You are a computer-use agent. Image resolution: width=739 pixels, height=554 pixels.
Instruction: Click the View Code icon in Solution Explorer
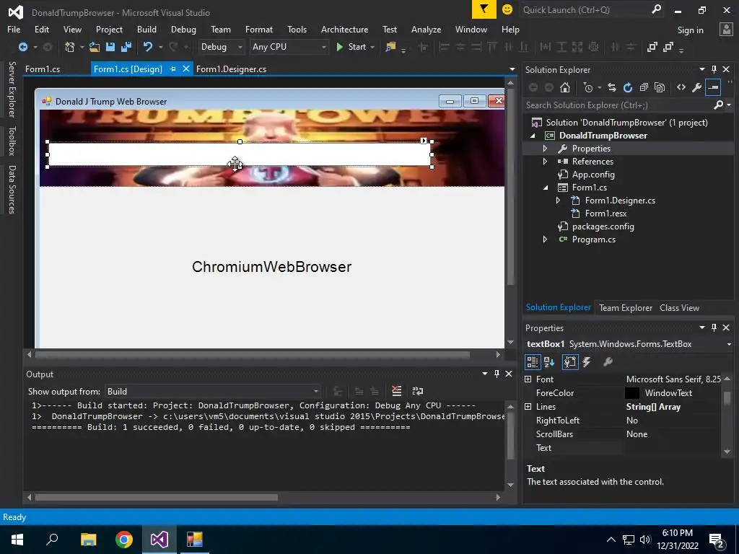pos(681,87)
